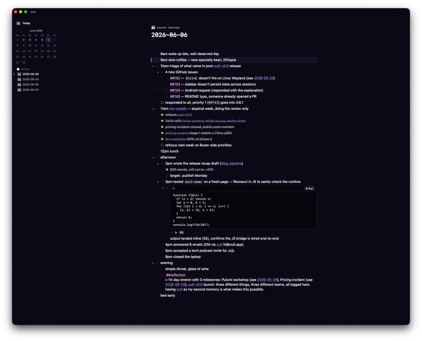Click '5pm accepted a tech podcast invite' line
The height and width of the screenshot is (341, 422).
[x=200, y=251]
